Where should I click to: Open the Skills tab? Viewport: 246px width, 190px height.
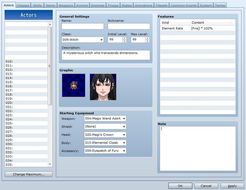[37, 5]
